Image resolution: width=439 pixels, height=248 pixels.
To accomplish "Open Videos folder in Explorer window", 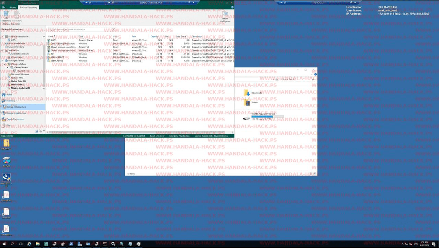I will (x=251, y=102).
